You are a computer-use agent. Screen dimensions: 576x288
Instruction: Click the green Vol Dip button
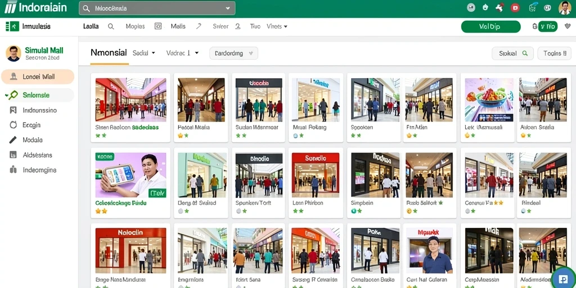[490, 26]
